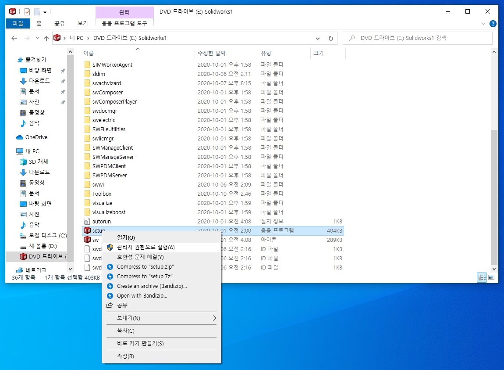This screenshot has width=504, height=370.
Task: Click navigation pane scroll down arrow
Action: click(71, 269)
